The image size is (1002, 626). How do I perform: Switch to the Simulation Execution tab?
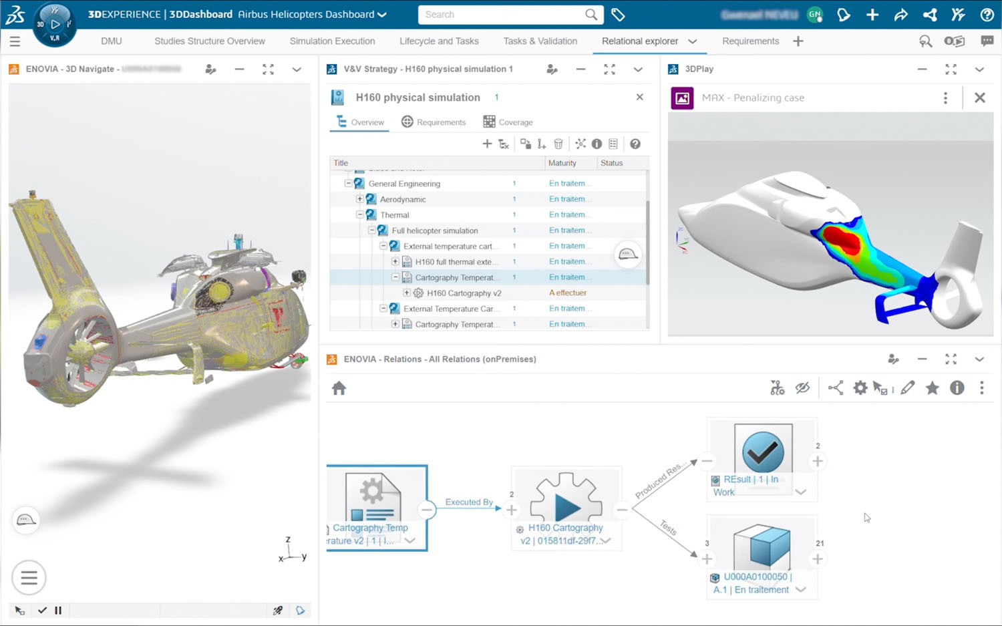pyautogui.click(x=332, y=41)
